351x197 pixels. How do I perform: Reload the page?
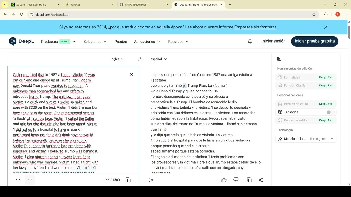21,15
